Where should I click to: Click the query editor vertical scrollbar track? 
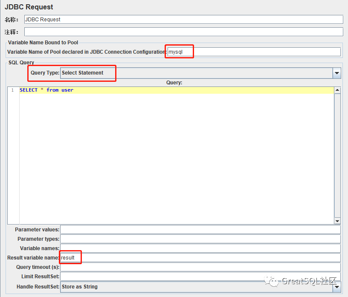pyautogui.click(x=337, y=155)
